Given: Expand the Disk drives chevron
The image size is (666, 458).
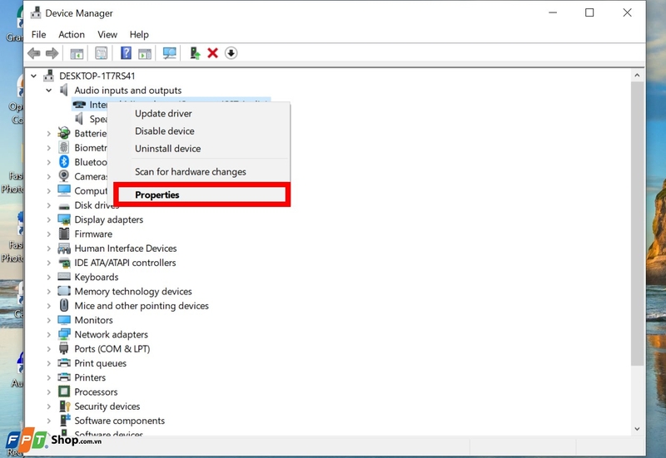Looking at the screenshot, I should 49,205.
